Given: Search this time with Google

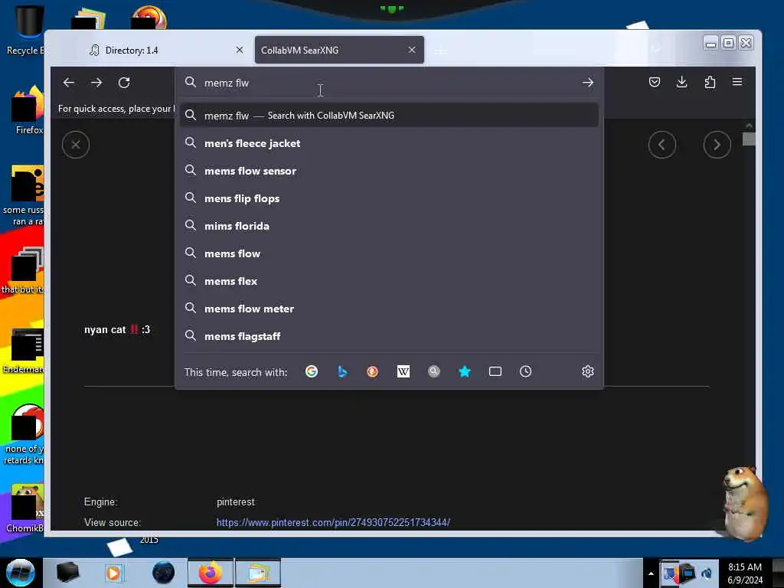Looking at the screenshot, I should pyautogui.click(x=312, y=371).
